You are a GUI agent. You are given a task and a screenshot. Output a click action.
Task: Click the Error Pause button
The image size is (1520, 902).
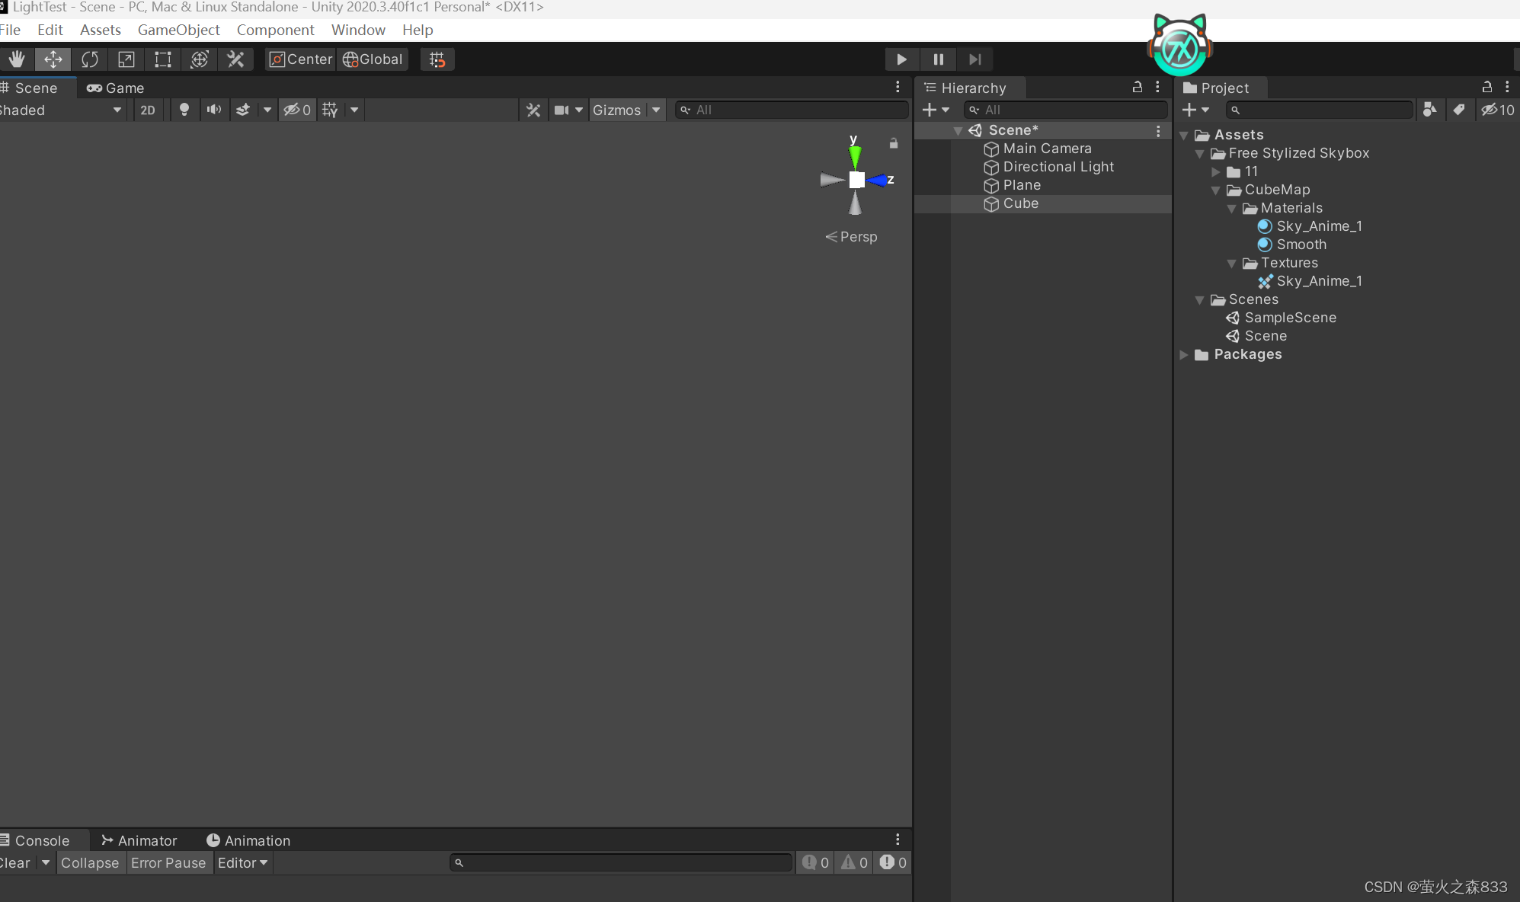tap(168, 862)
